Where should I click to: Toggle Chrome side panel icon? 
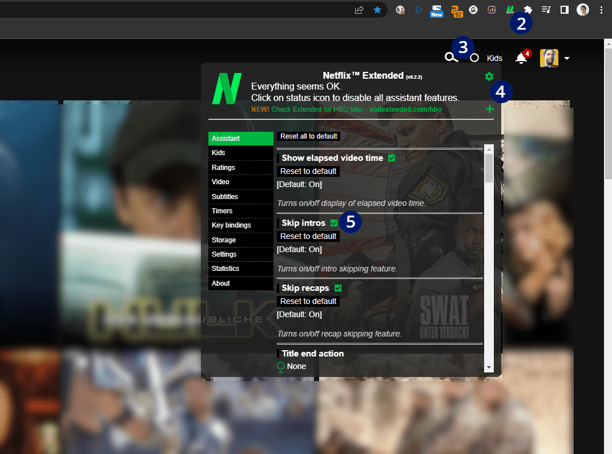565,10
